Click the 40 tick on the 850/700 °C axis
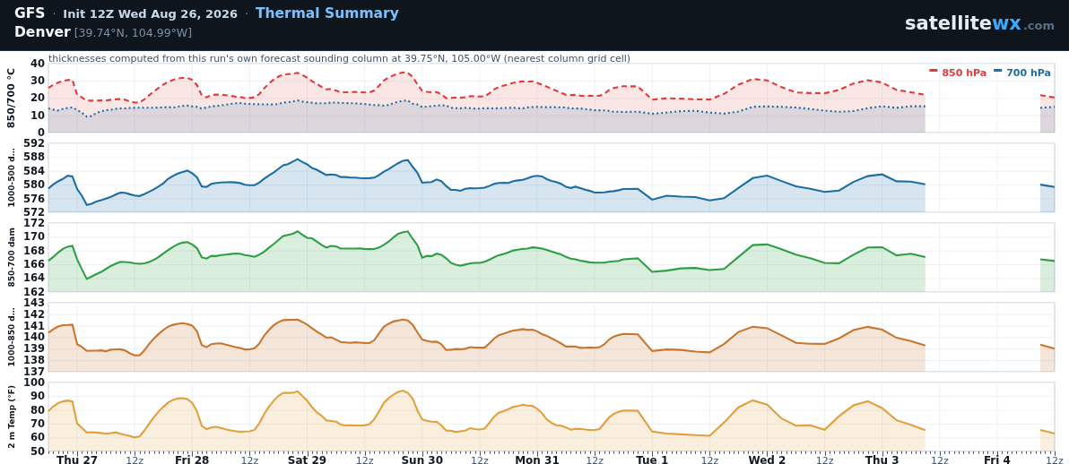Image resolution: width=1069 pixels, height=464 pixels. [x=39, y=64]
